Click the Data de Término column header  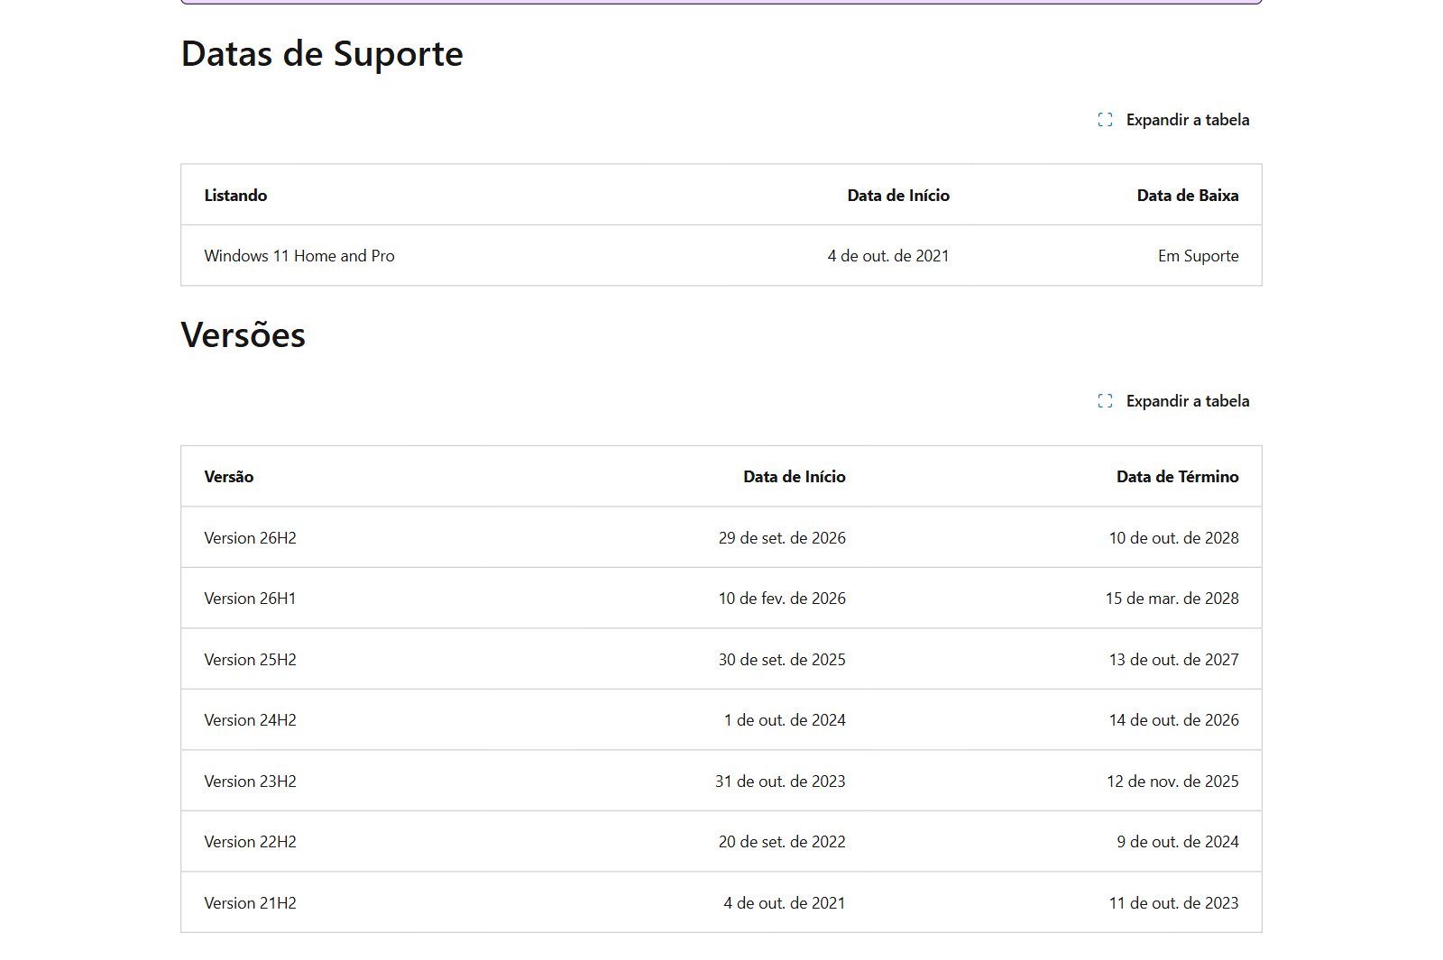pos(1178,477)
